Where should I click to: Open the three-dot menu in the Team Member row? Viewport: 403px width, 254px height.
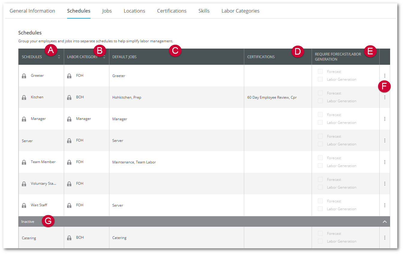click(385, 162)
